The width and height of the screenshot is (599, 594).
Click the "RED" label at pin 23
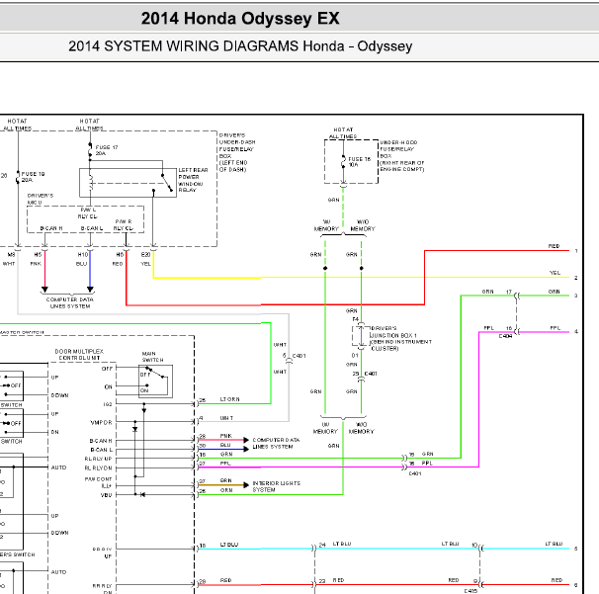(x=338, y=580)
